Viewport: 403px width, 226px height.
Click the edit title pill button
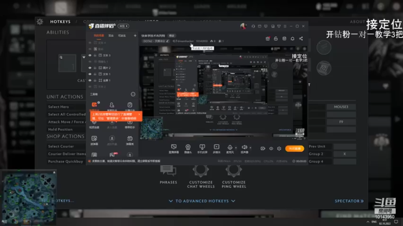point(172,36)
